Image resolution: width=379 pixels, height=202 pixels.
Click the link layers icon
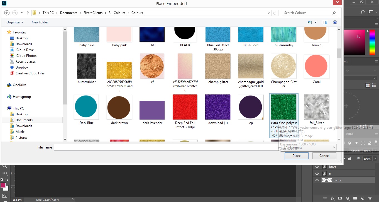point(325,198)
